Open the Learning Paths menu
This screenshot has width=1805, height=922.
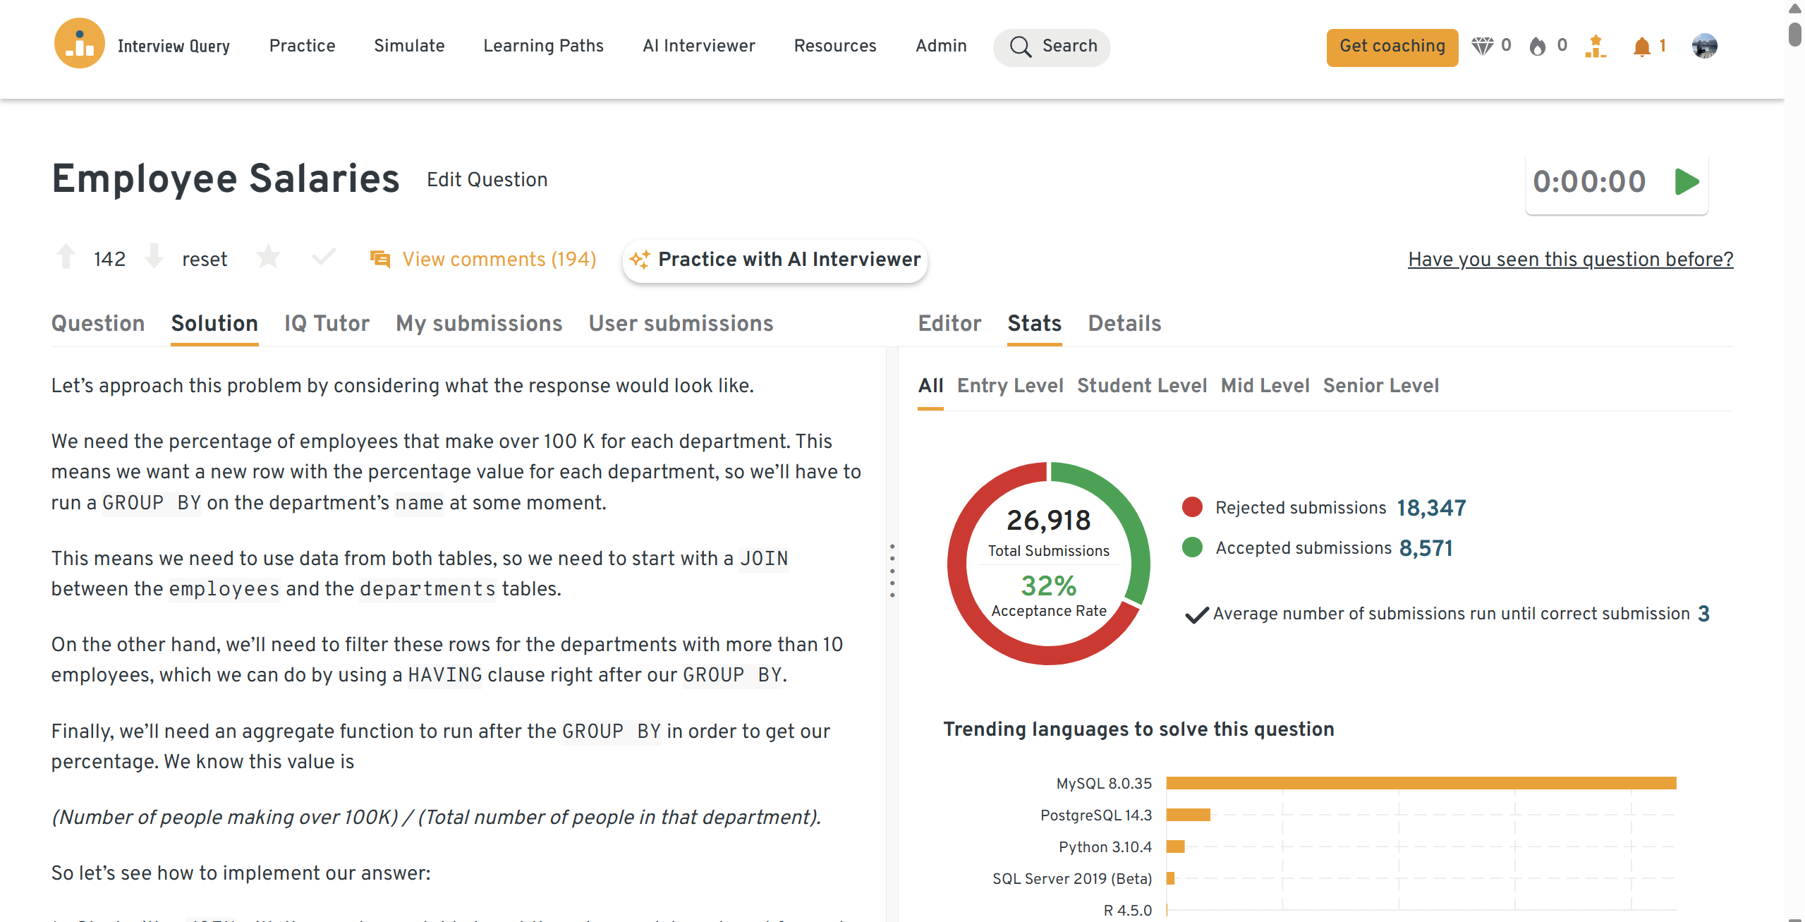(x=543, y=46)
